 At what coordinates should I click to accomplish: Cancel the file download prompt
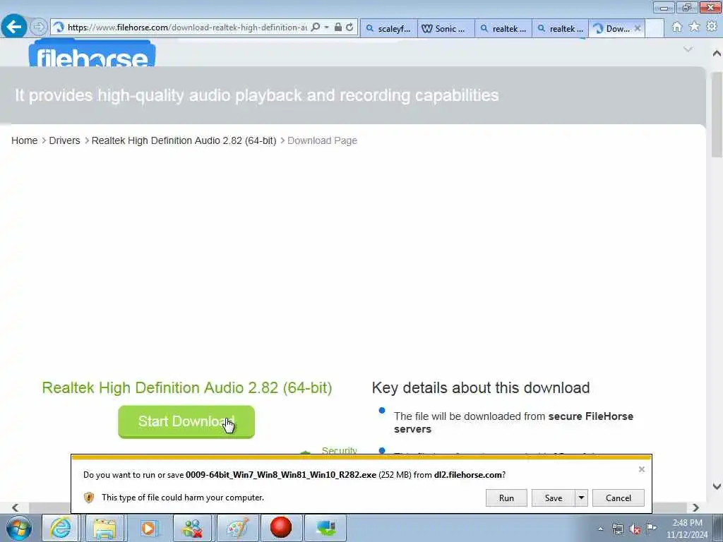coord(619,498)
